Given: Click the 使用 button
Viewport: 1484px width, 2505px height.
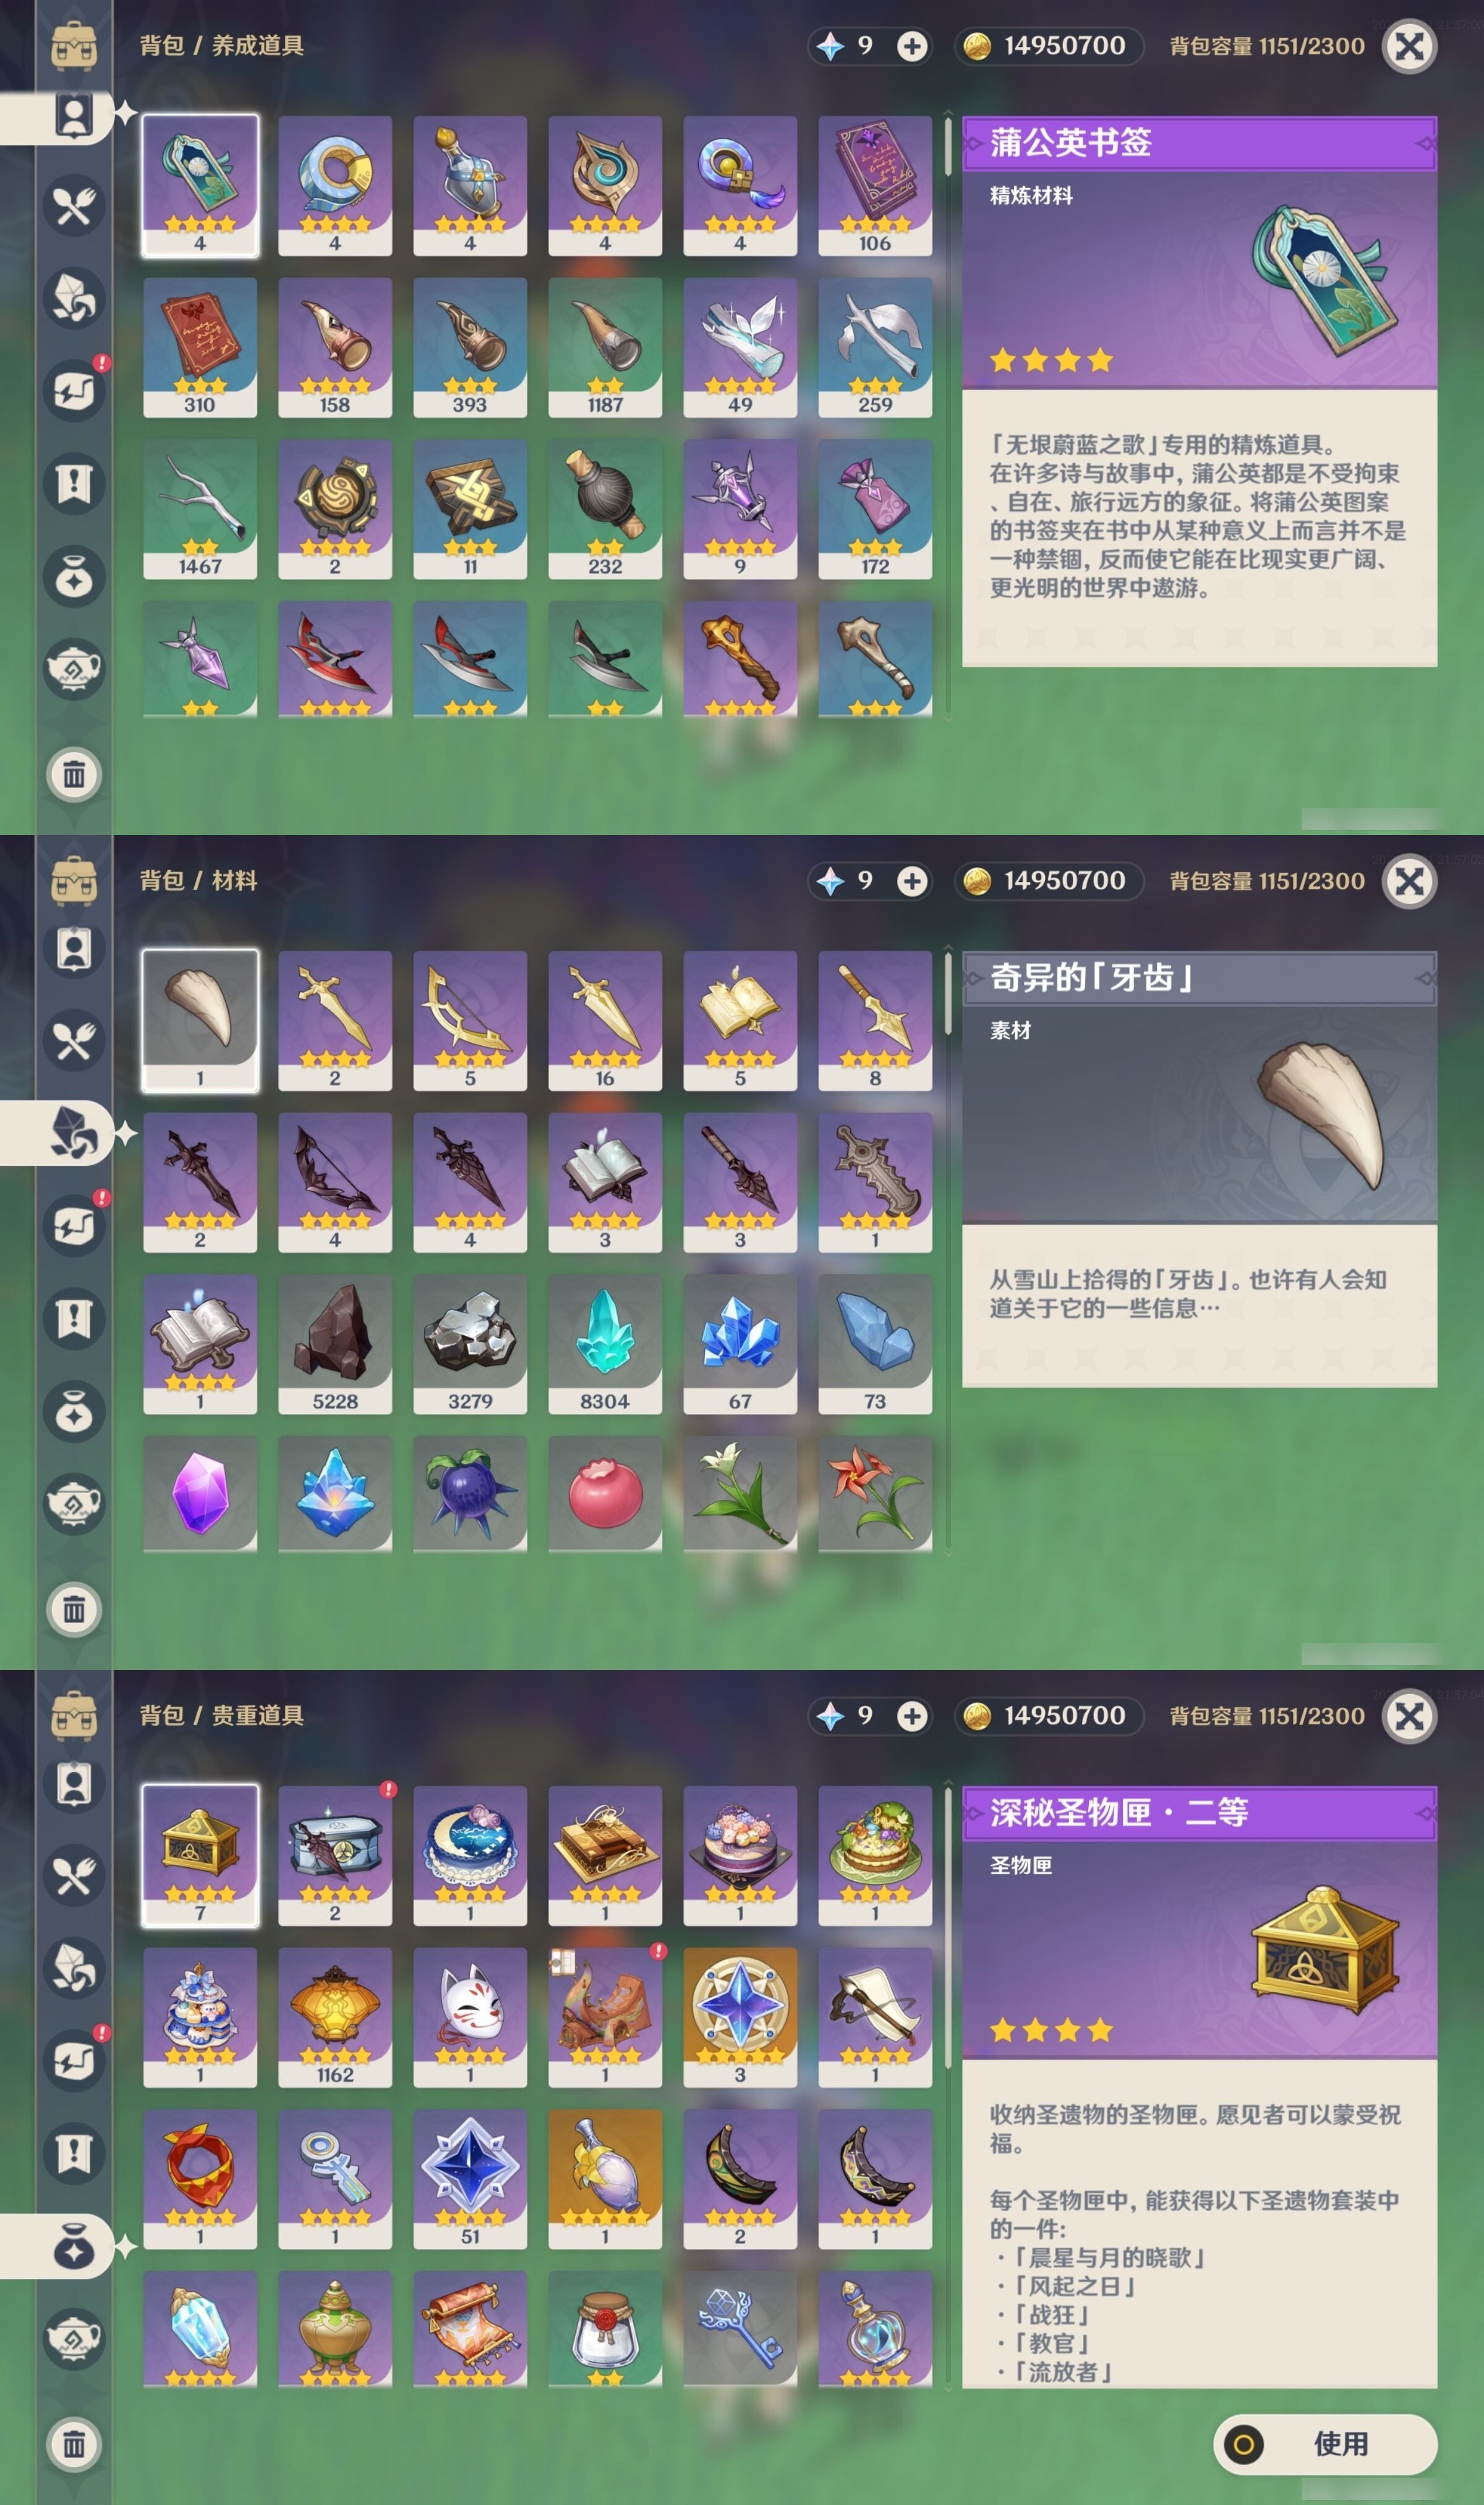Looking at the screenshot, I should (1324, 2443).
